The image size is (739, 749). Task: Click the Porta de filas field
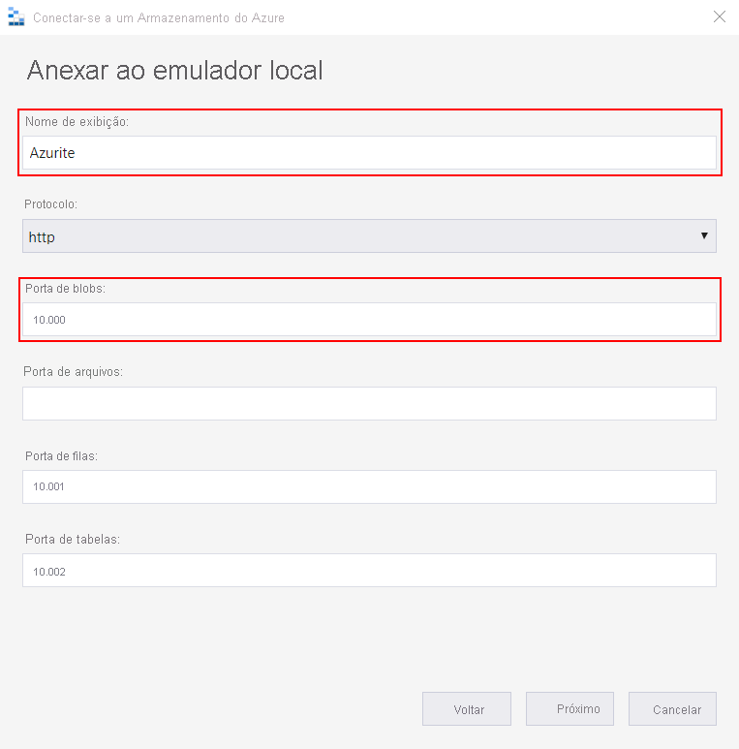(x=369, y=486)
